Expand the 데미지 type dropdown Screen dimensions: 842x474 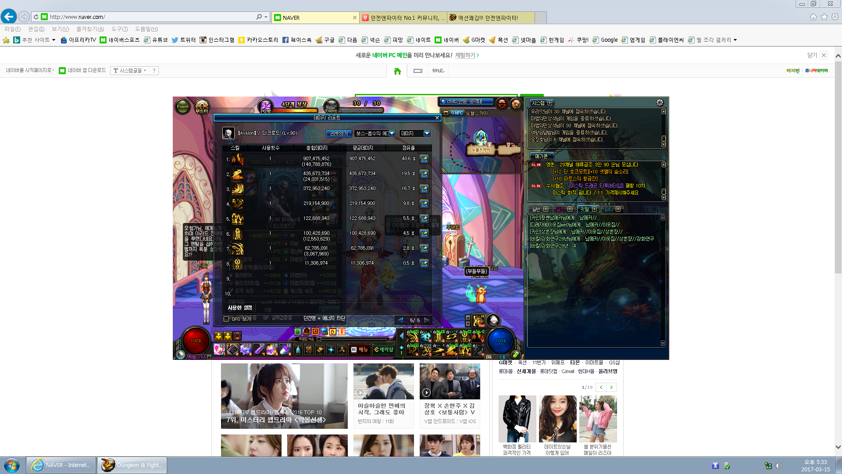[427, 133]
